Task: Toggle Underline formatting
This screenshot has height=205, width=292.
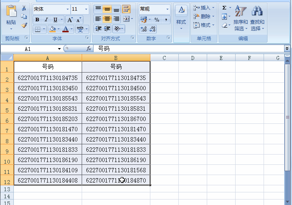Action: click(x=55, y=20)
